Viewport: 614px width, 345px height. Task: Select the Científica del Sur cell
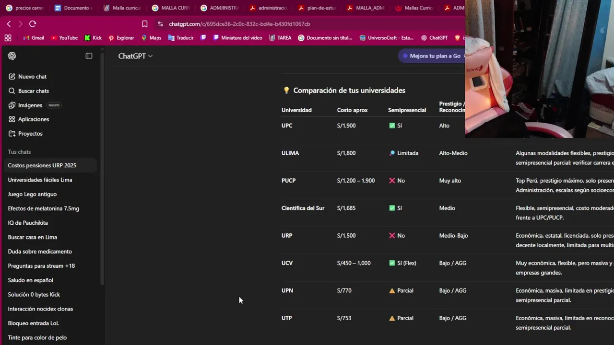[x=303, y=208]
